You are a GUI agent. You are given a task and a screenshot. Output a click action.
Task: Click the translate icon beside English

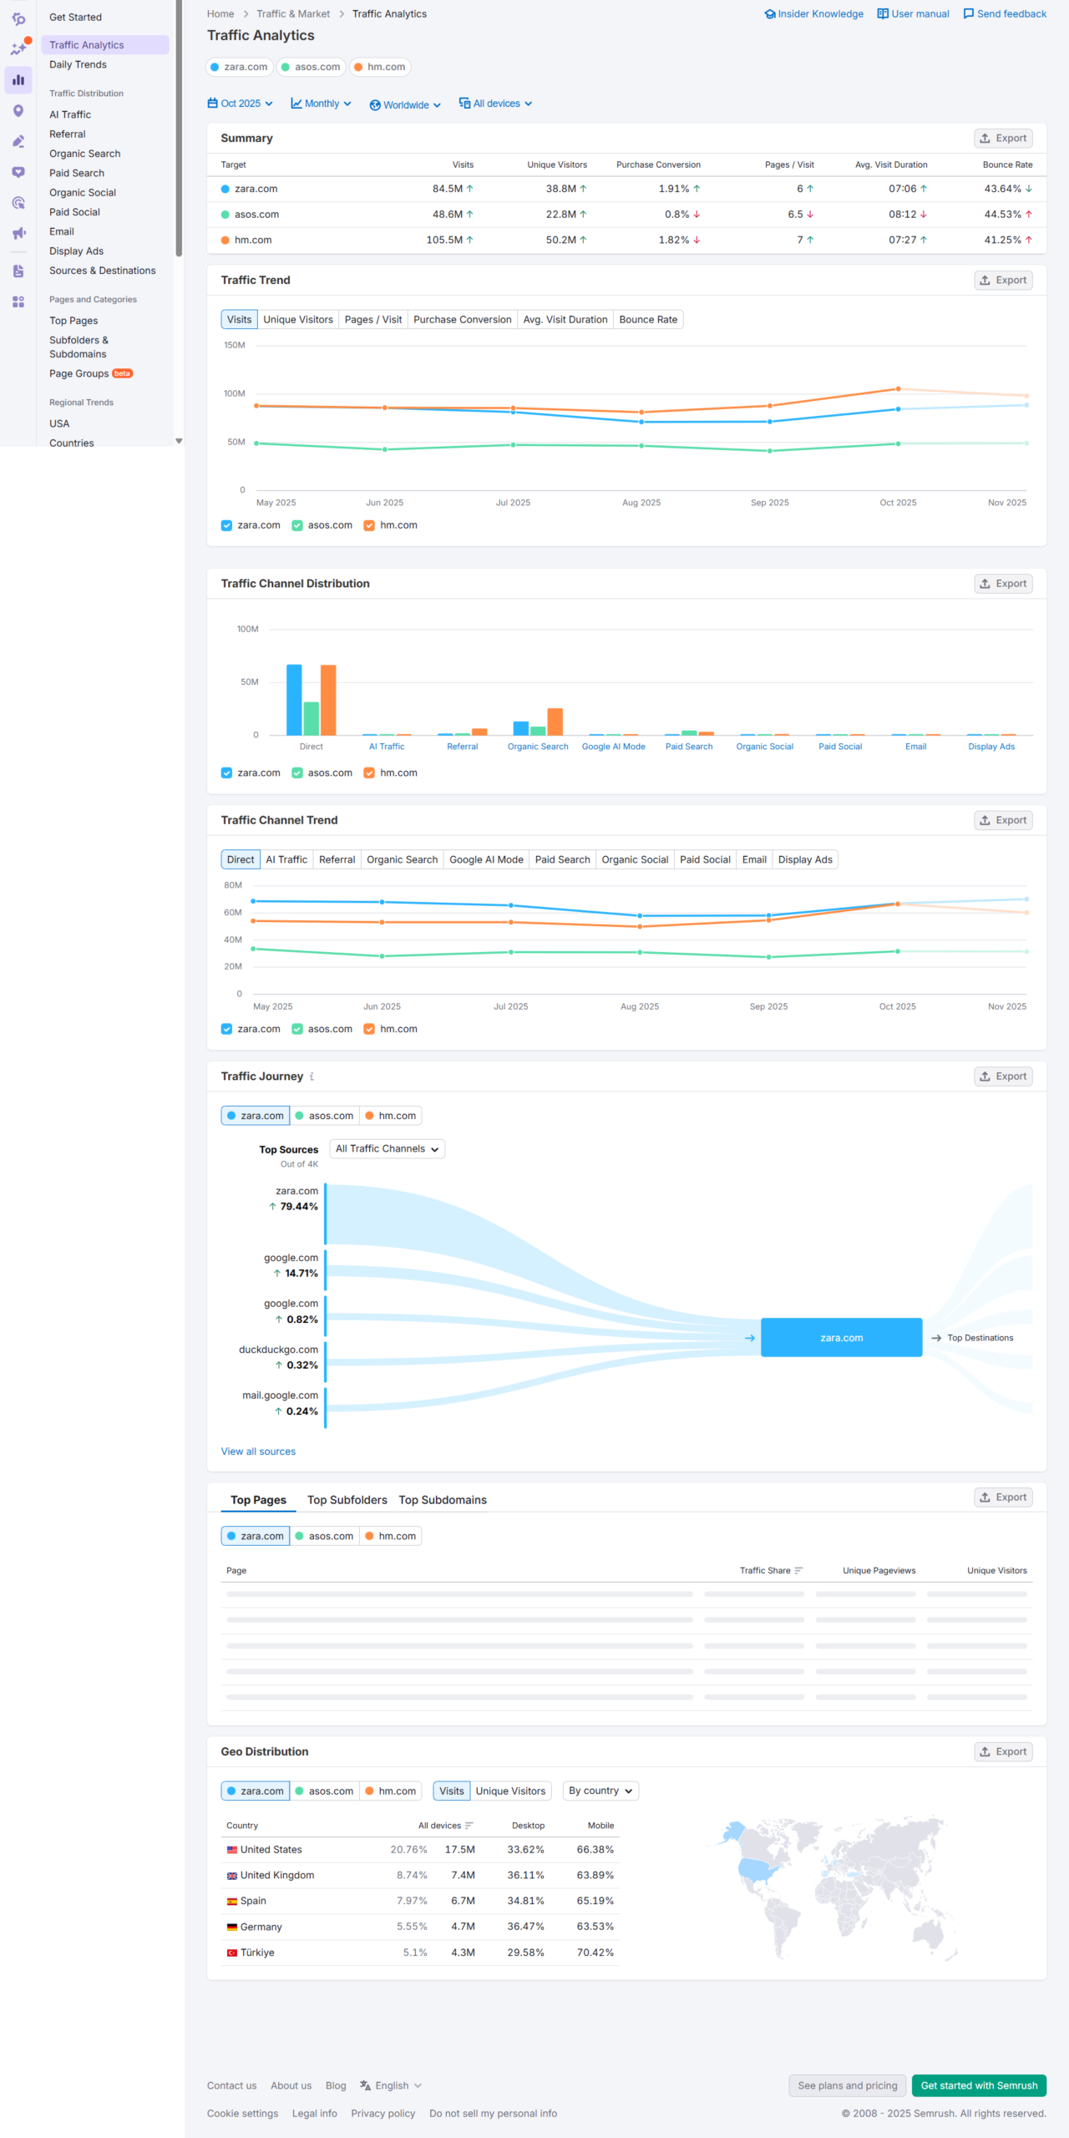tap(365, 2085)
